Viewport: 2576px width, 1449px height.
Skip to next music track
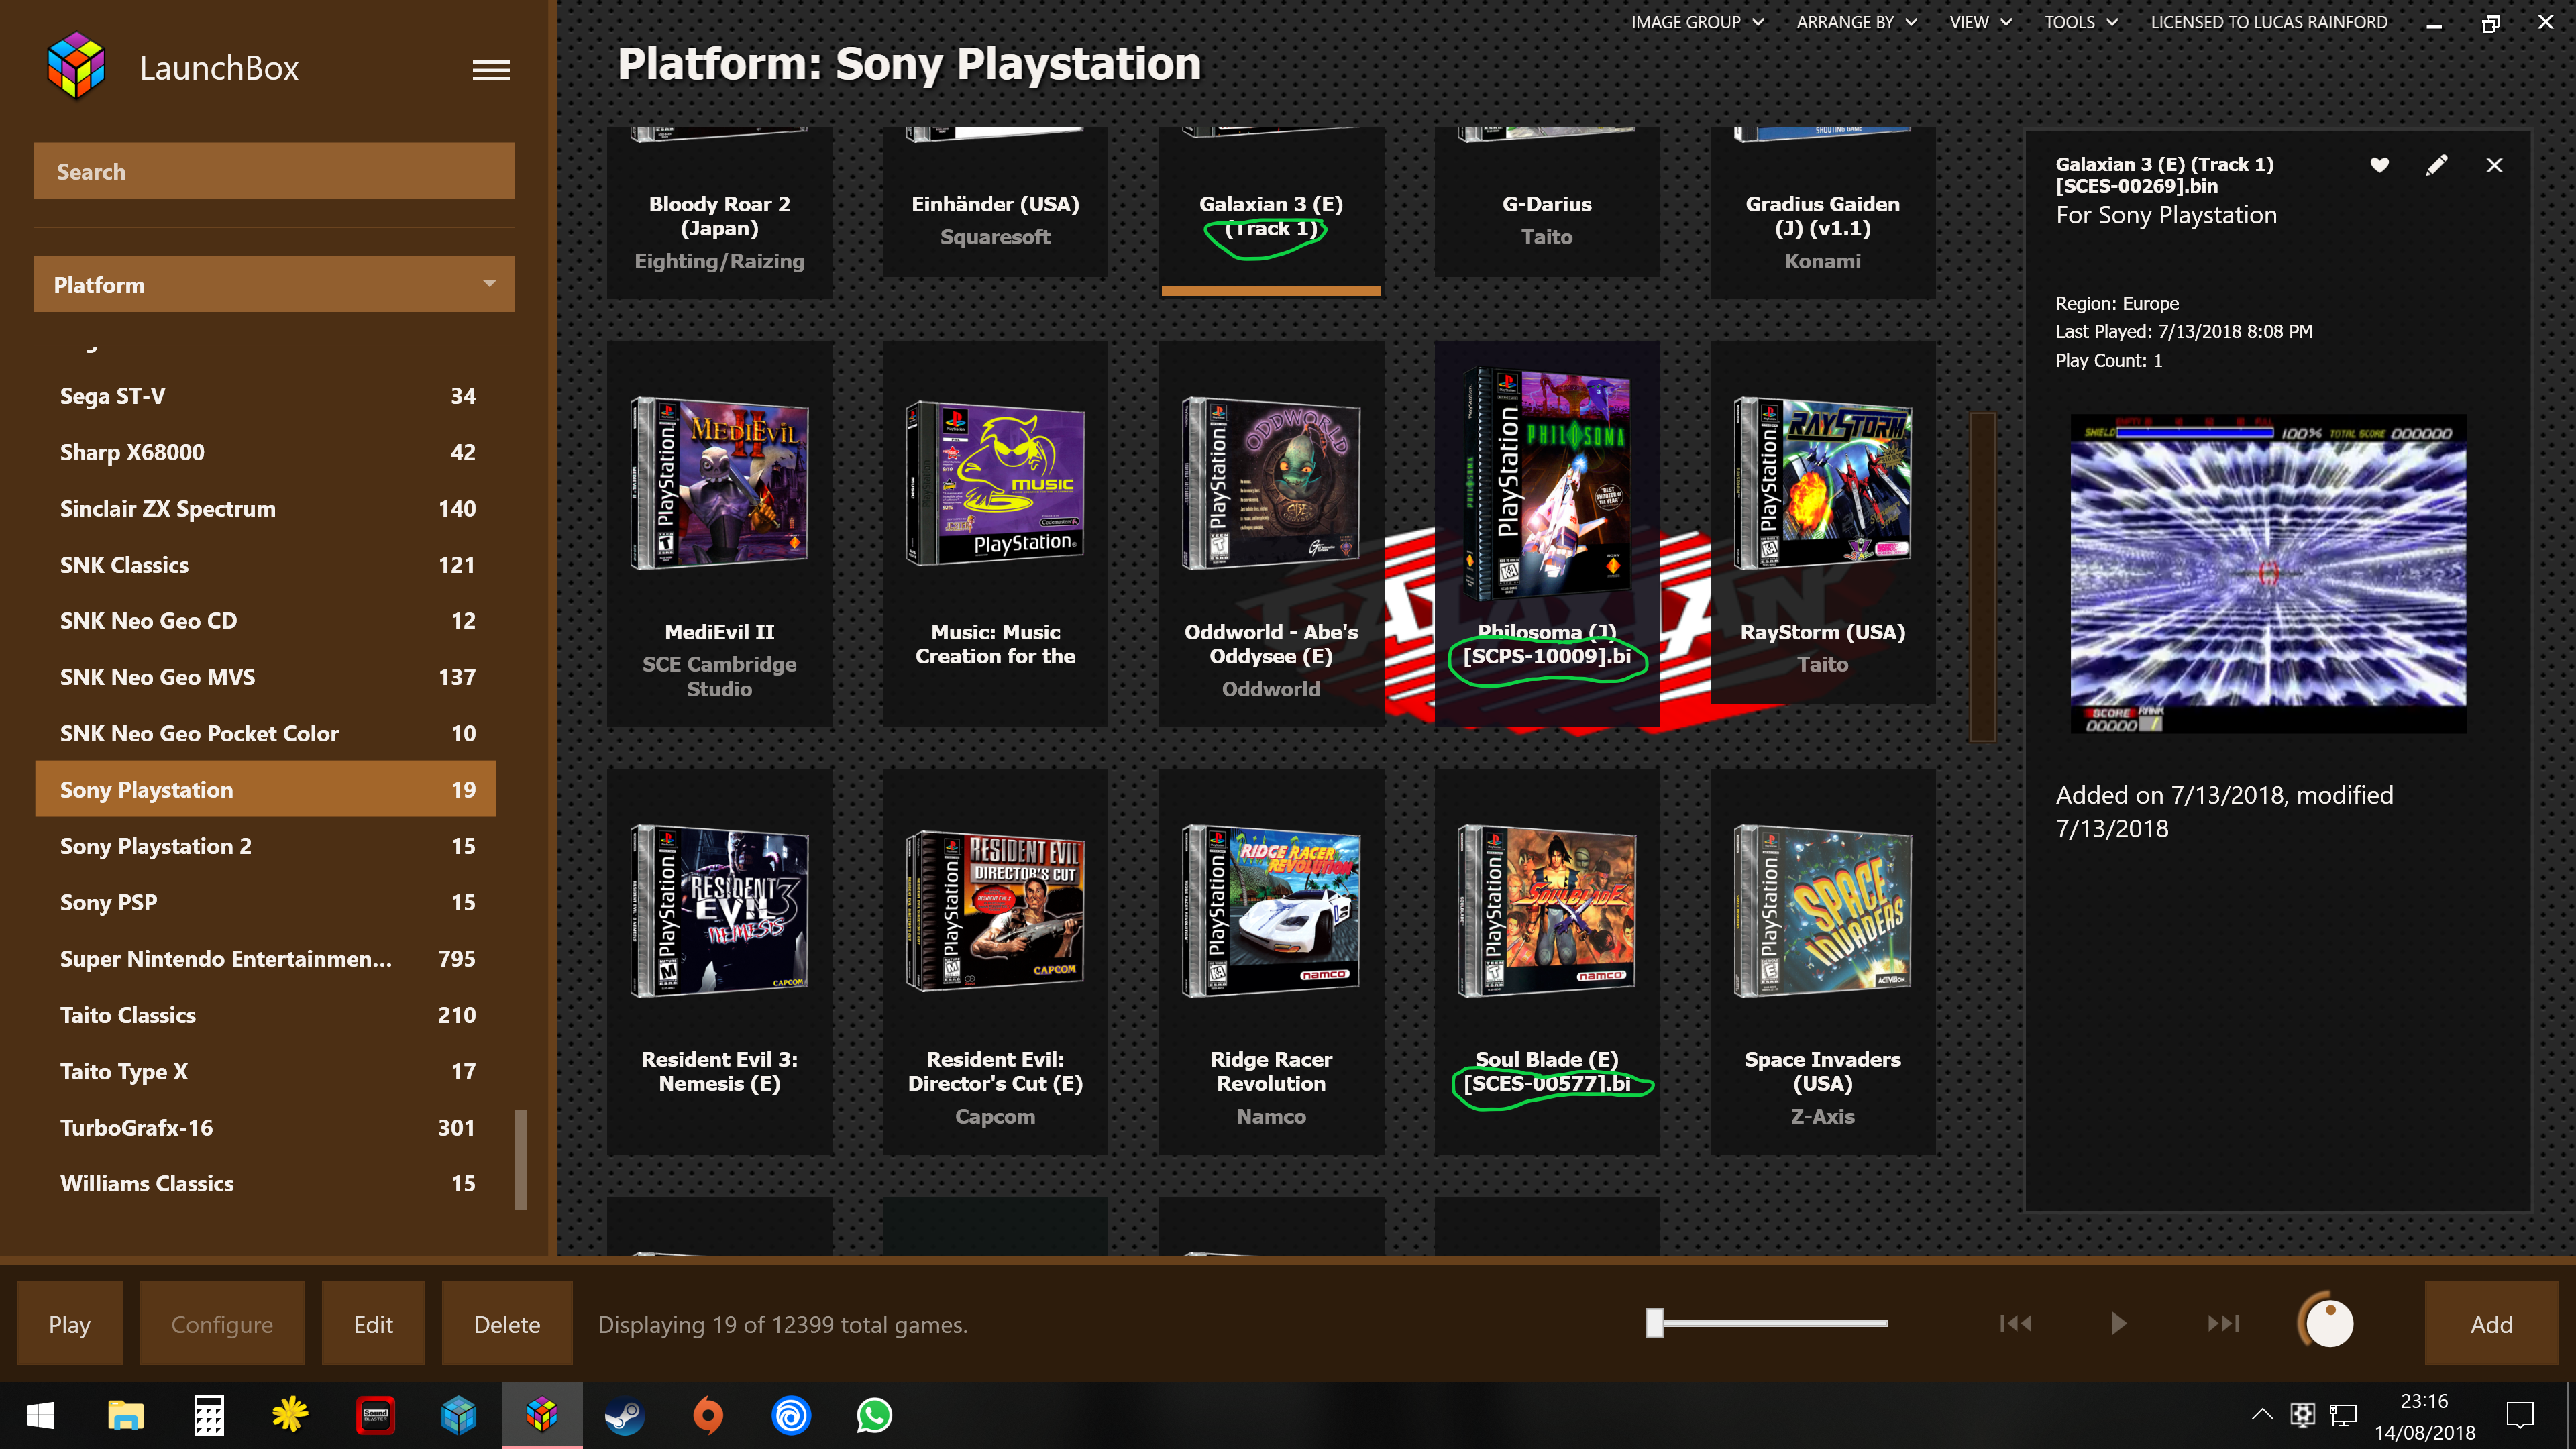tap(2223, 1323)
